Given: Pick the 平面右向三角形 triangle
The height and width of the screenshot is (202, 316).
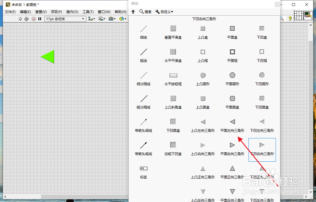Looking at the screenshot, I should 232,149.
